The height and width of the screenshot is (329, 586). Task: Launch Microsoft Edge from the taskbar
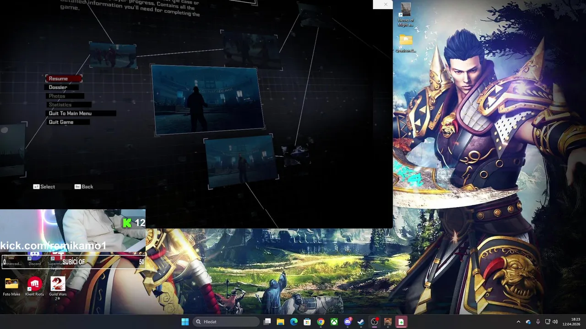click(x=294, y=322)
